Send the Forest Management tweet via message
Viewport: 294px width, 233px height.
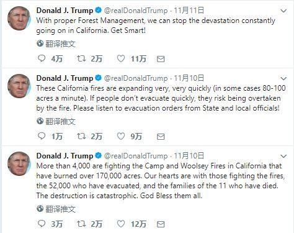click(x=161, y=59)
